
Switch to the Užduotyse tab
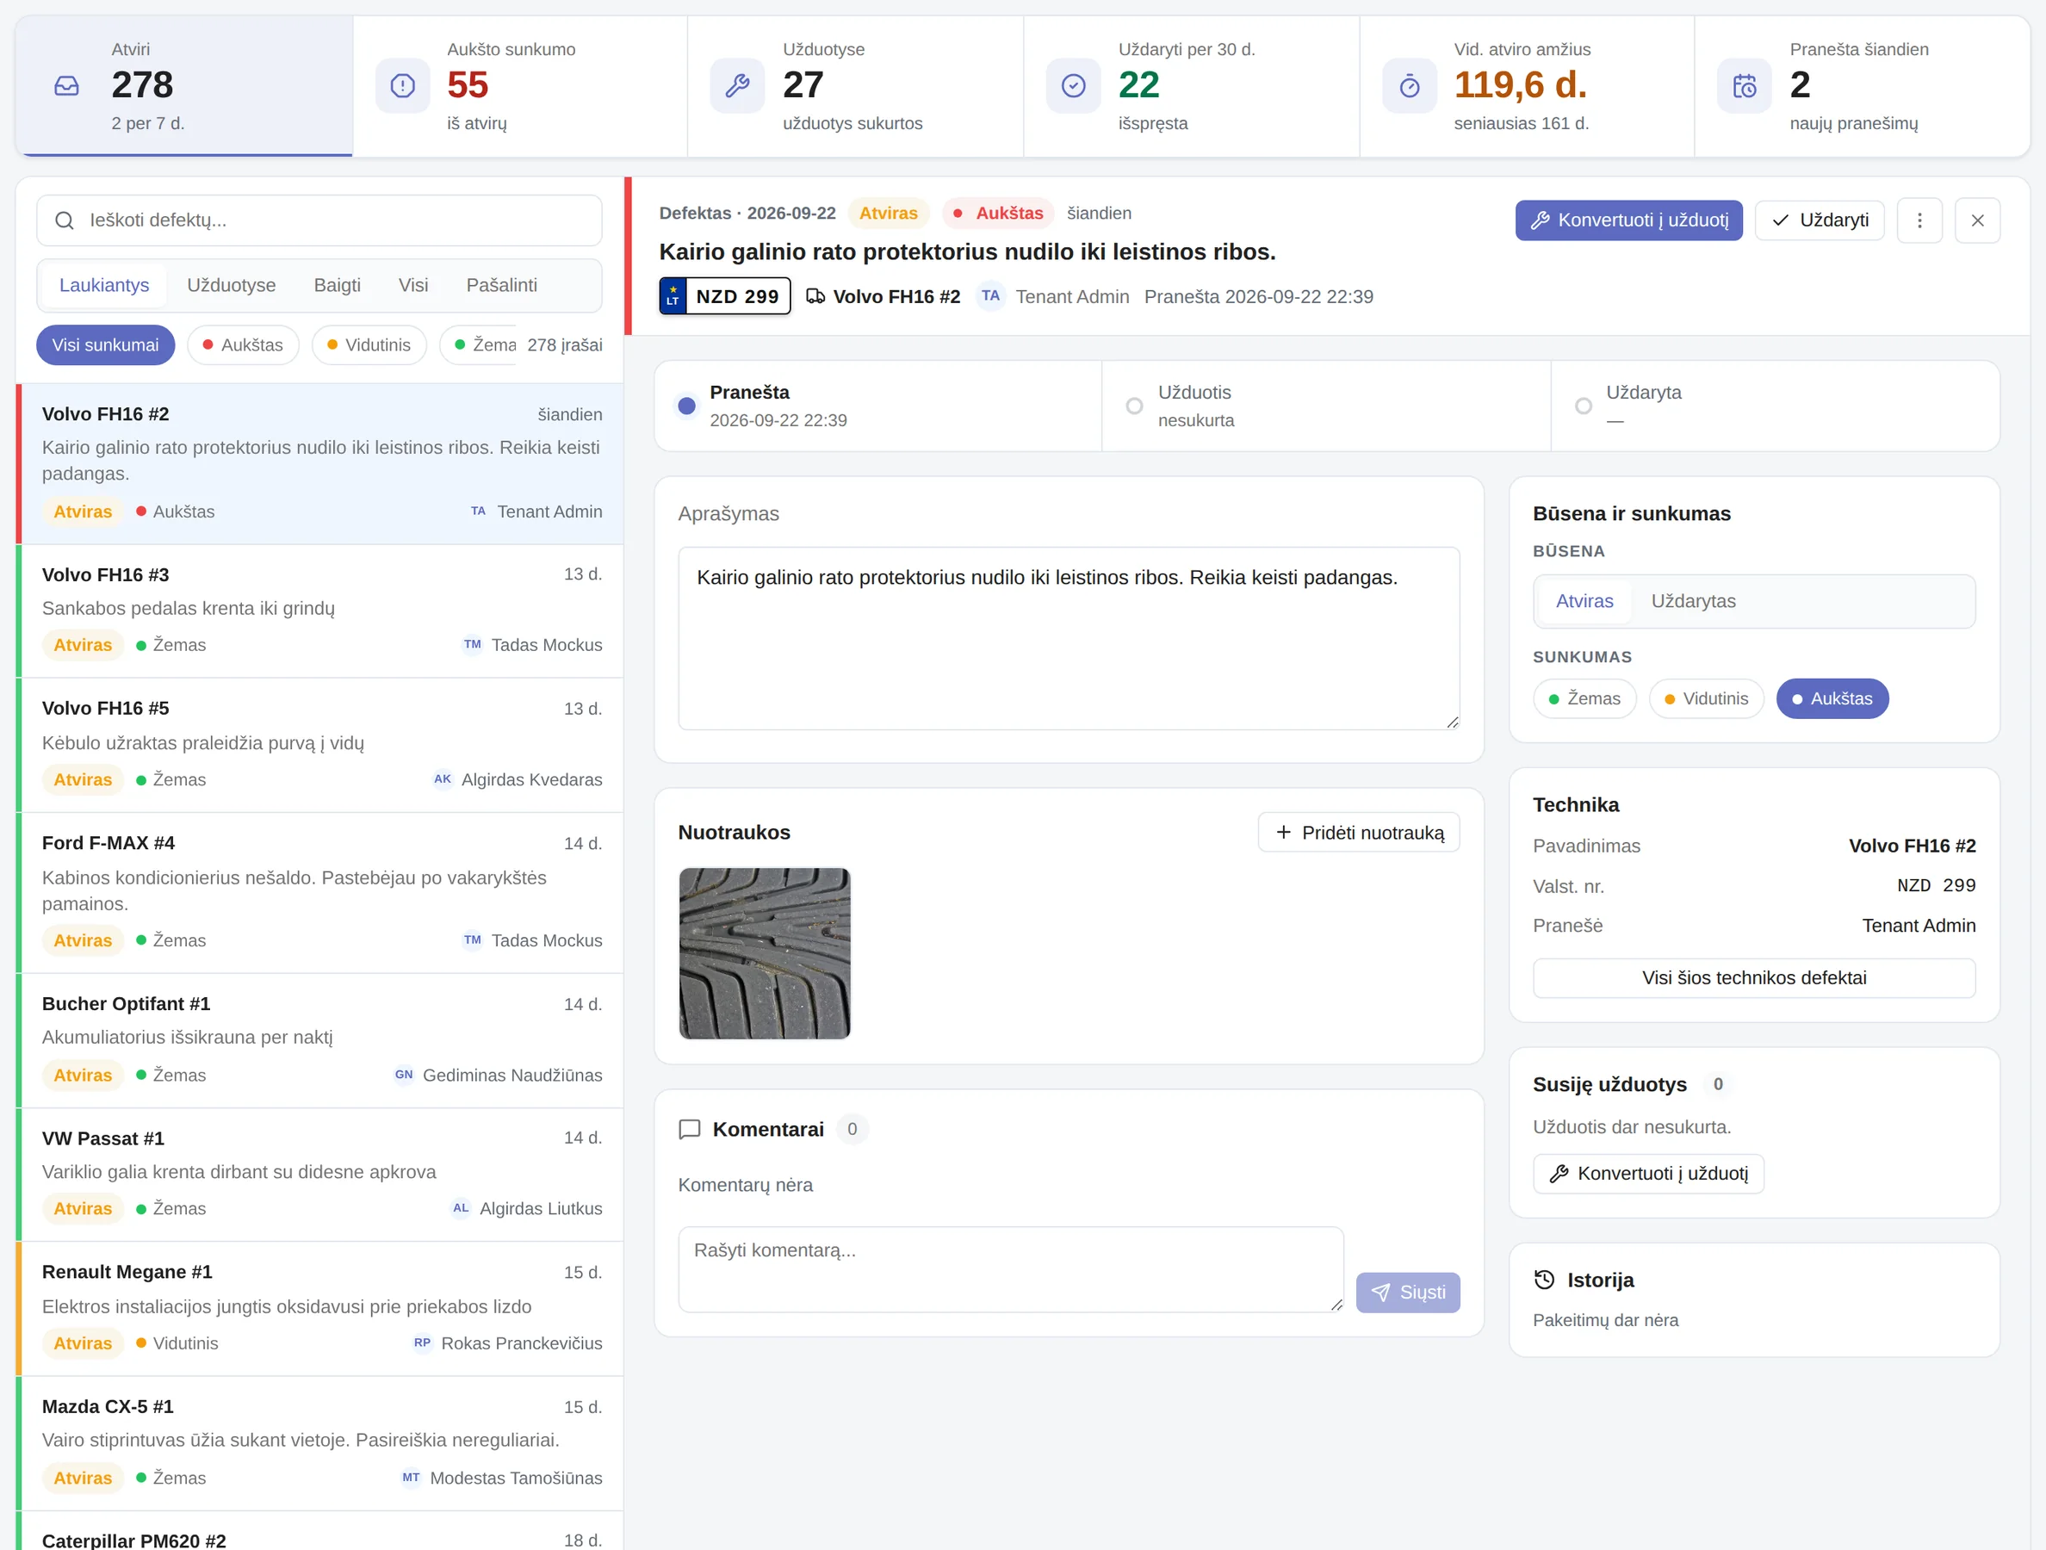pyautogui.click(x=232, y=285)
